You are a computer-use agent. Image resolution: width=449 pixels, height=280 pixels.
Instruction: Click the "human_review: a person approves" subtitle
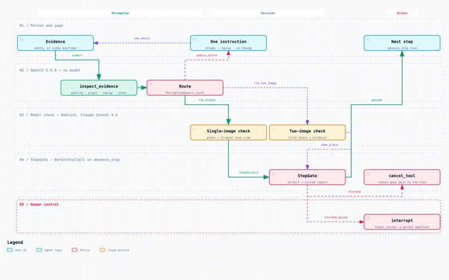point(402,227)
